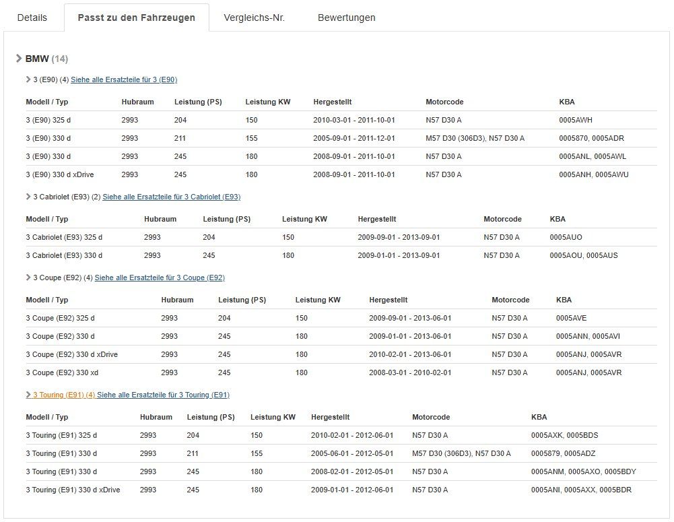The height and width of the screenshot is (522, 674).
Task: Click date range 2005-09-01 - 2011-12-01
Action: tap(353, 139)
